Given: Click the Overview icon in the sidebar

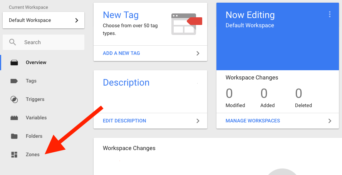Looking at the screenshot, I should (x=14, y=63).
